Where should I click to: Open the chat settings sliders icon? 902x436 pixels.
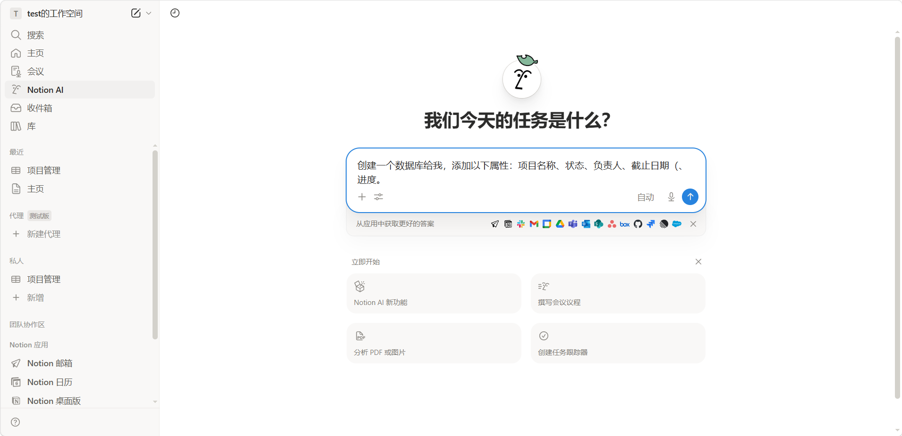point(379,197)
